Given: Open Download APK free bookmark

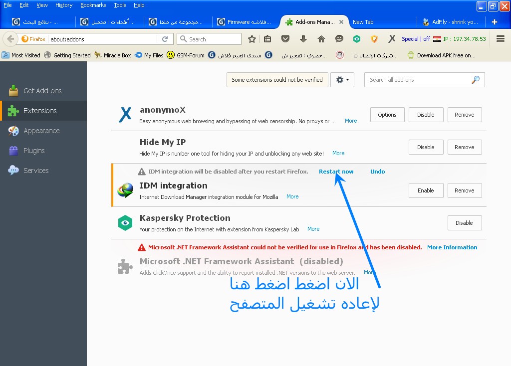Looking at the screenshot, I should pos(442,55).
